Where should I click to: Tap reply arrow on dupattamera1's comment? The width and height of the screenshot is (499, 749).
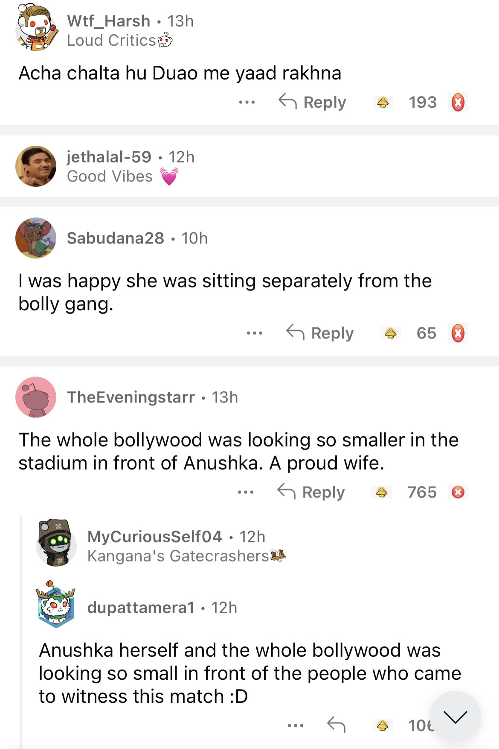[336, 725]
